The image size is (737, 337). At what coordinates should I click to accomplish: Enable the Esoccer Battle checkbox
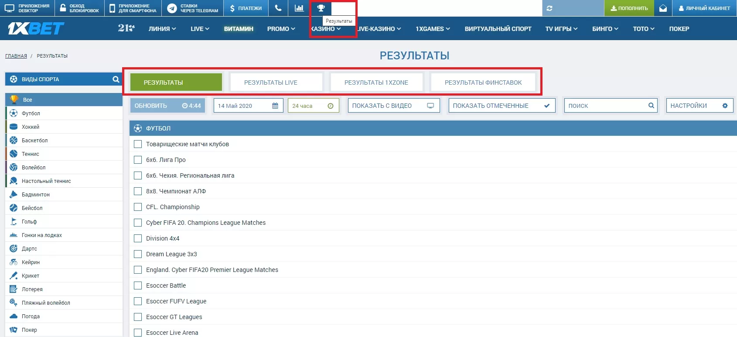138,285
